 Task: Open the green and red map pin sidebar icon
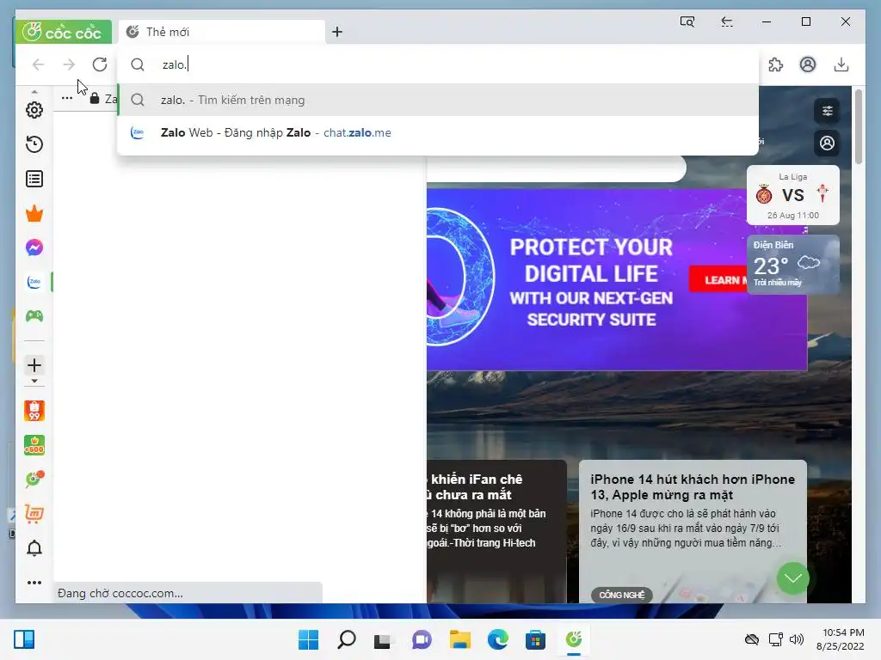point(34,480)
